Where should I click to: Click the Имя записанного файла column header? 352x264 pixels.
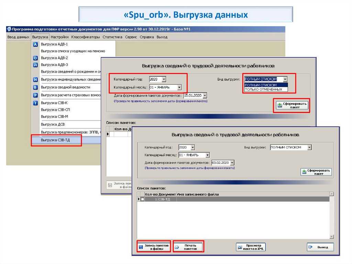(253, 194)
